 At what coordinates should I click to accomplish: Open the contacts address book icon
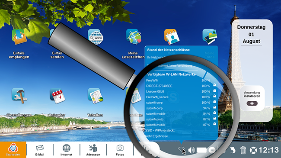172,37
